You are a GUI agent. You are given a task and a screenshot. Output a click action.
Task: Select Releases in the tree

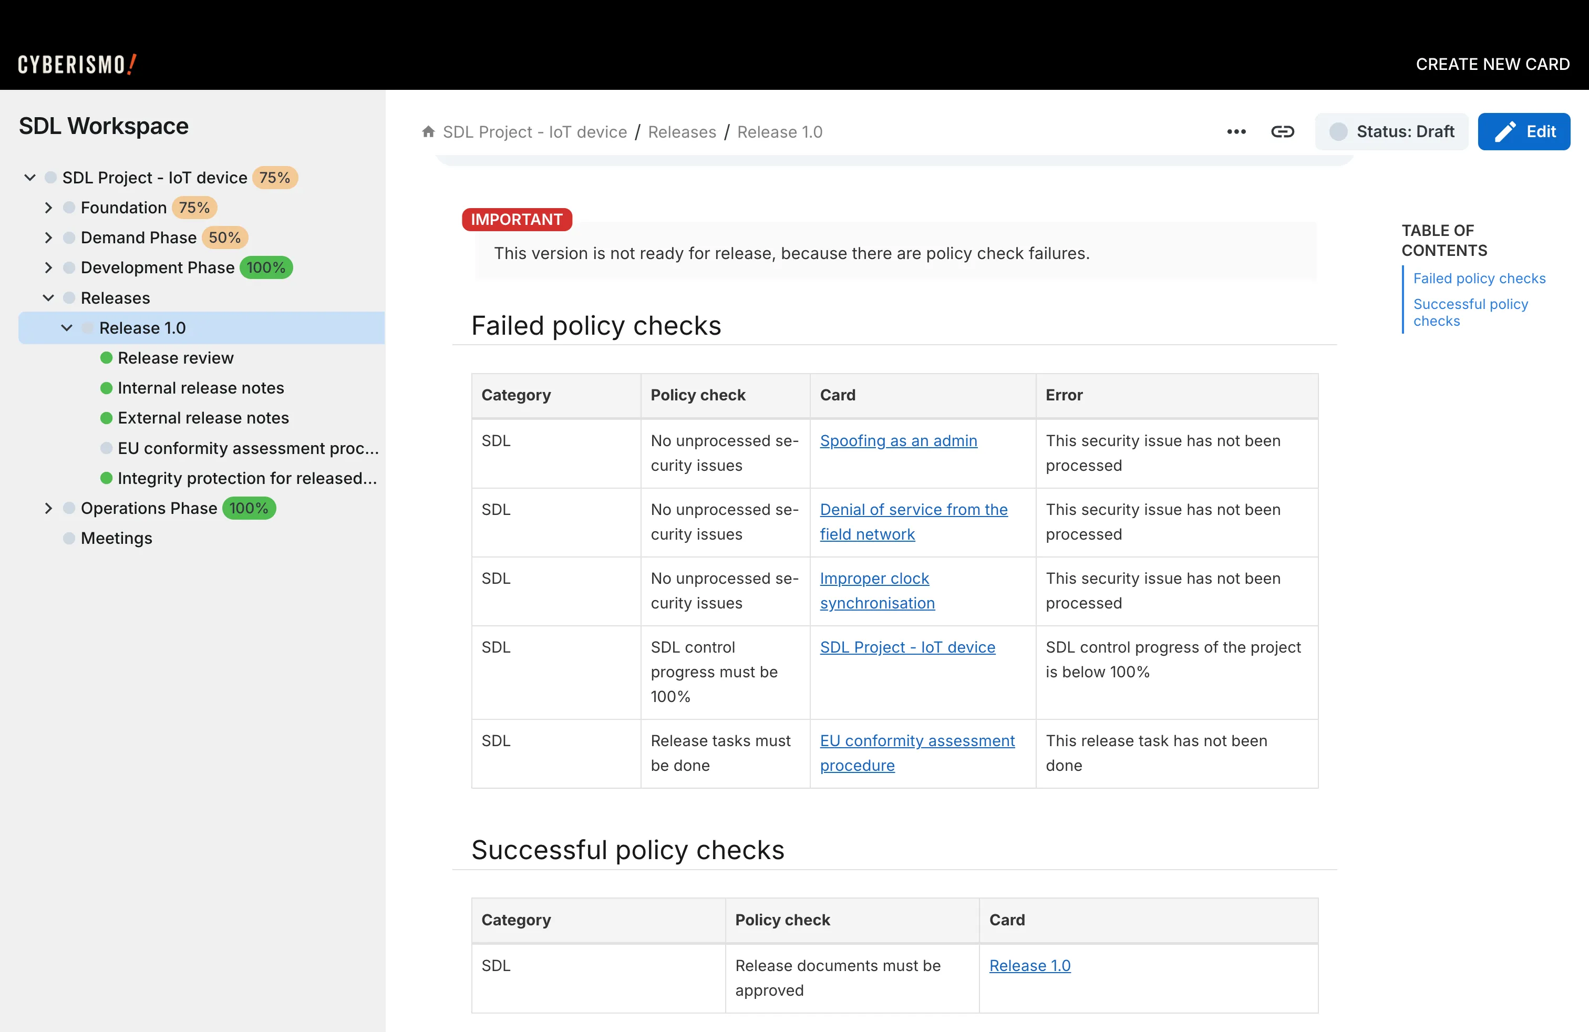coord(115,298)
